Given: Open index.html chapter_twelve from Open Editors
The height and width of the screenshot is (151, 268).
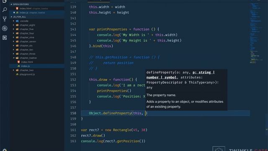Looking at the screenshot, I should [37, 8].
